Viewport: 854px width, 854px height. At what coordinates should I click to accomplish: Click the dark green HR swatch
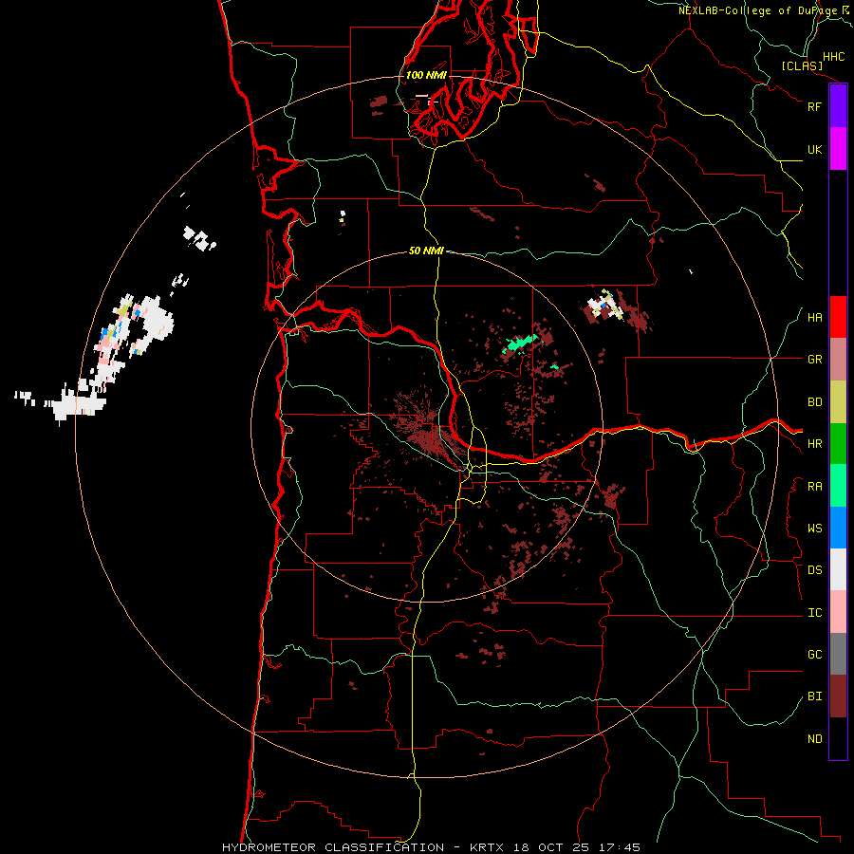click(x=838, y=443)
